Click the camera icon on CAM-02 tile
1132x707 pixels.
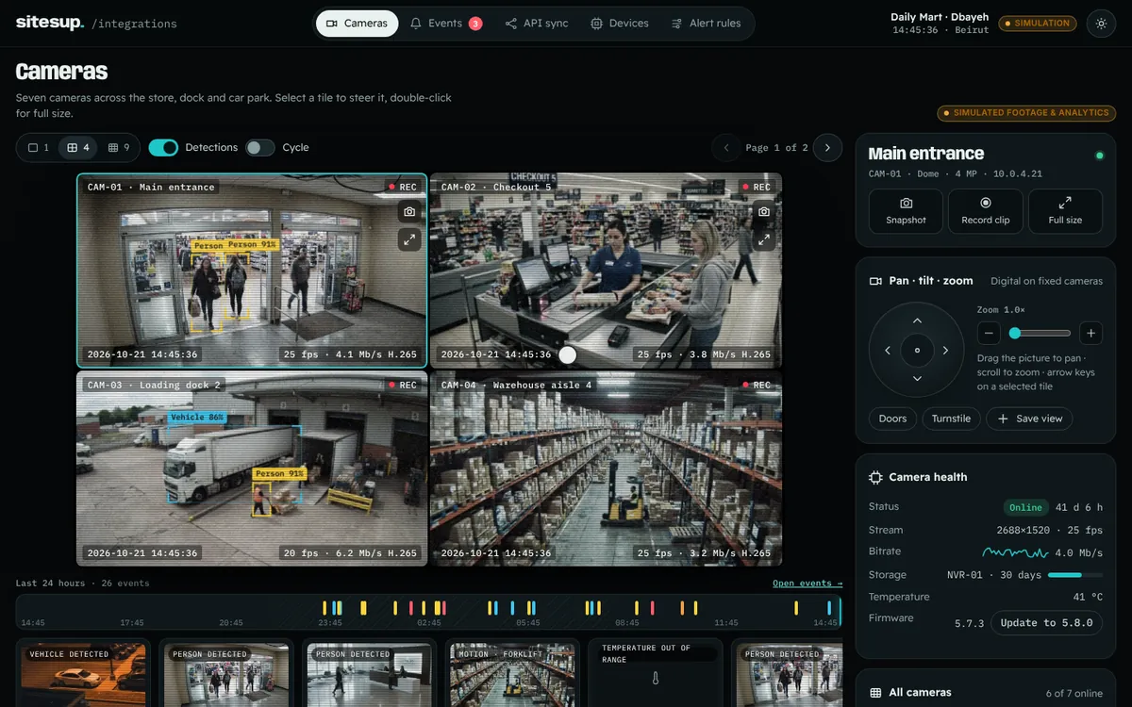tap(763, 212)
